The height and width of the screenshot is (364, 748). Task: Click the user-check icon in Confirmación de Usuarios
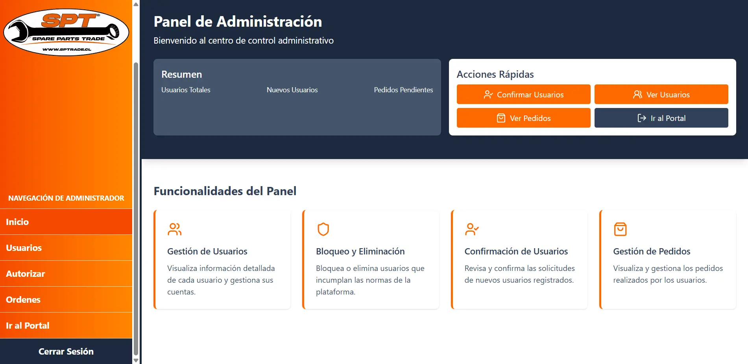coord(472,229)
